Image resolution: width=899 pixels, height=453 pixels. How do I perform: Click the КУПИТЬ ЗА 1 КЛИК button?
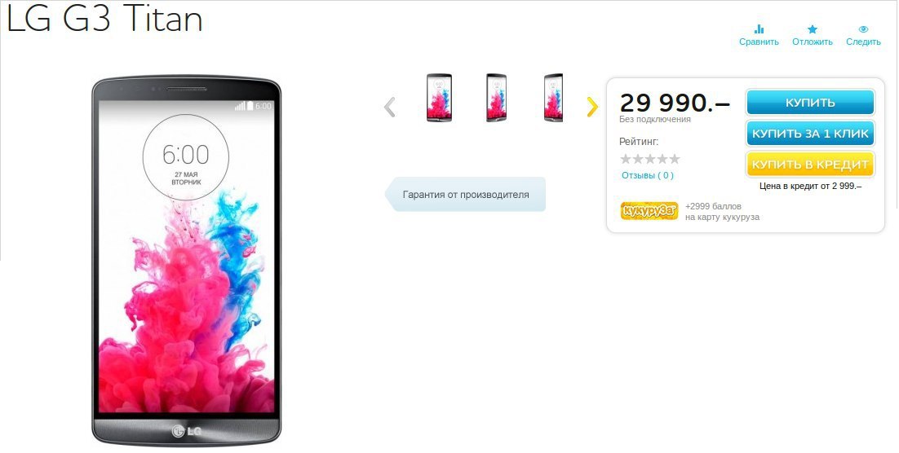tap(810, 134)
